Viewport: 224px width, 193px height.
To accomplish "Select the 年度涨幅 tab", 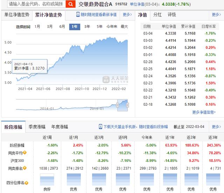I will (x=59, y=127).
